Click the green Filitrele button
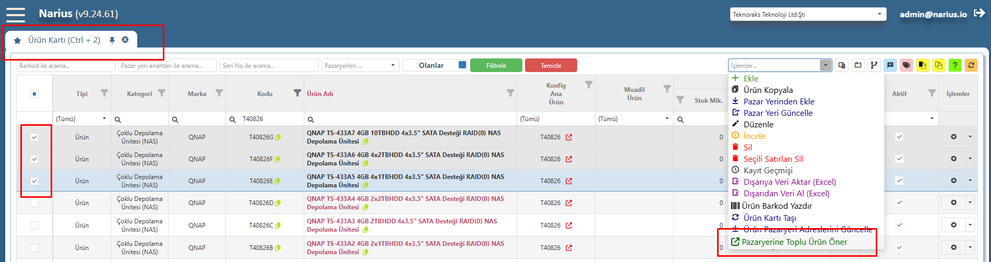 click(x=496, y=65)
